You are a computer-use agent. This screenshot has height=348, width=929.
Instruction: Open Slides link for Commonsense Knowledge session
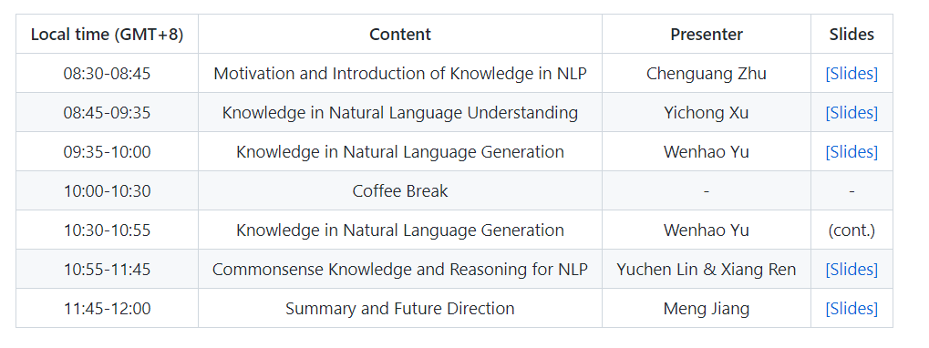(852, 270)
